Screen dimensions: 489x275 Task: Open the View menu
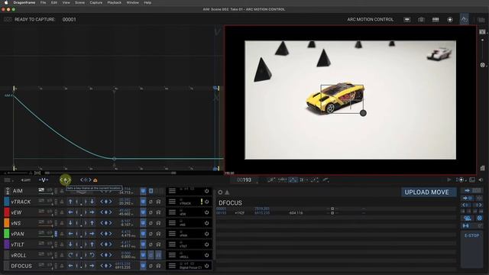[66, 2]
